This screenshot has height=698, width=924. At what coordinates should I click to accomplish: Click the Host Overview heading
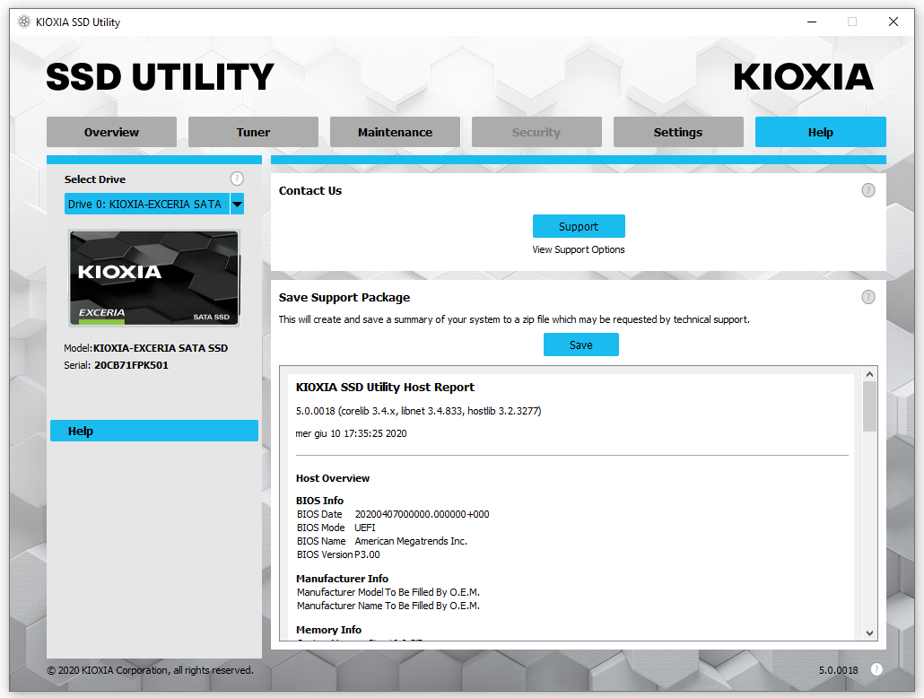click(333, 478)
